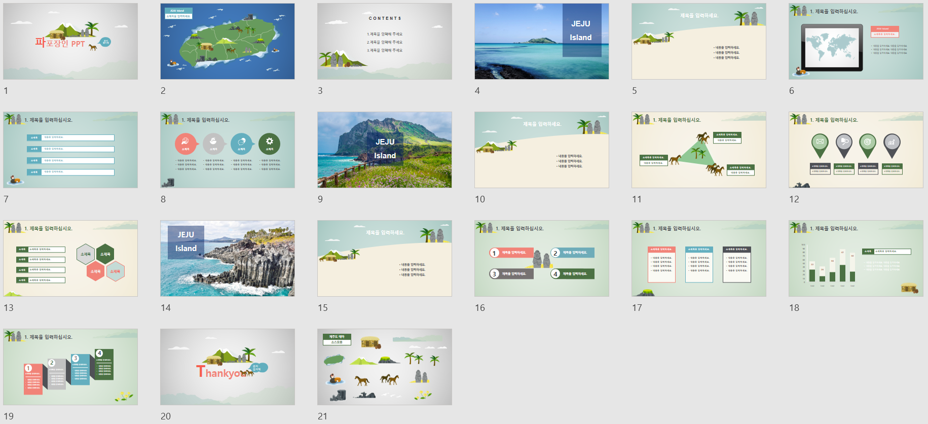
Task: Open slide 8 with four circular icons
Action: [x=228, y=150]
